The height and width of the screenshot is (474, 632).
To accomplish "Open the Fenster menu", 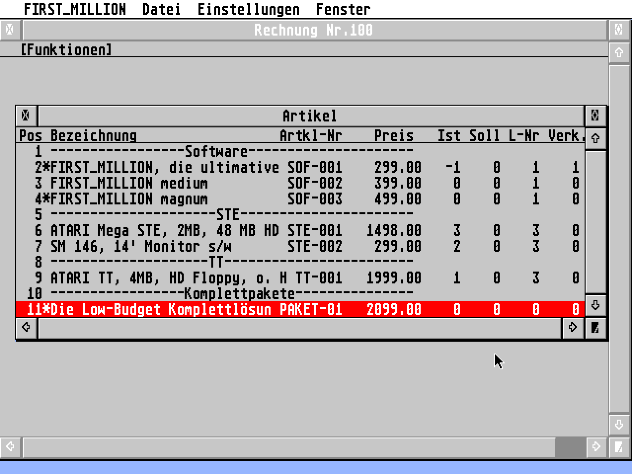I will (x=343, y=9).
